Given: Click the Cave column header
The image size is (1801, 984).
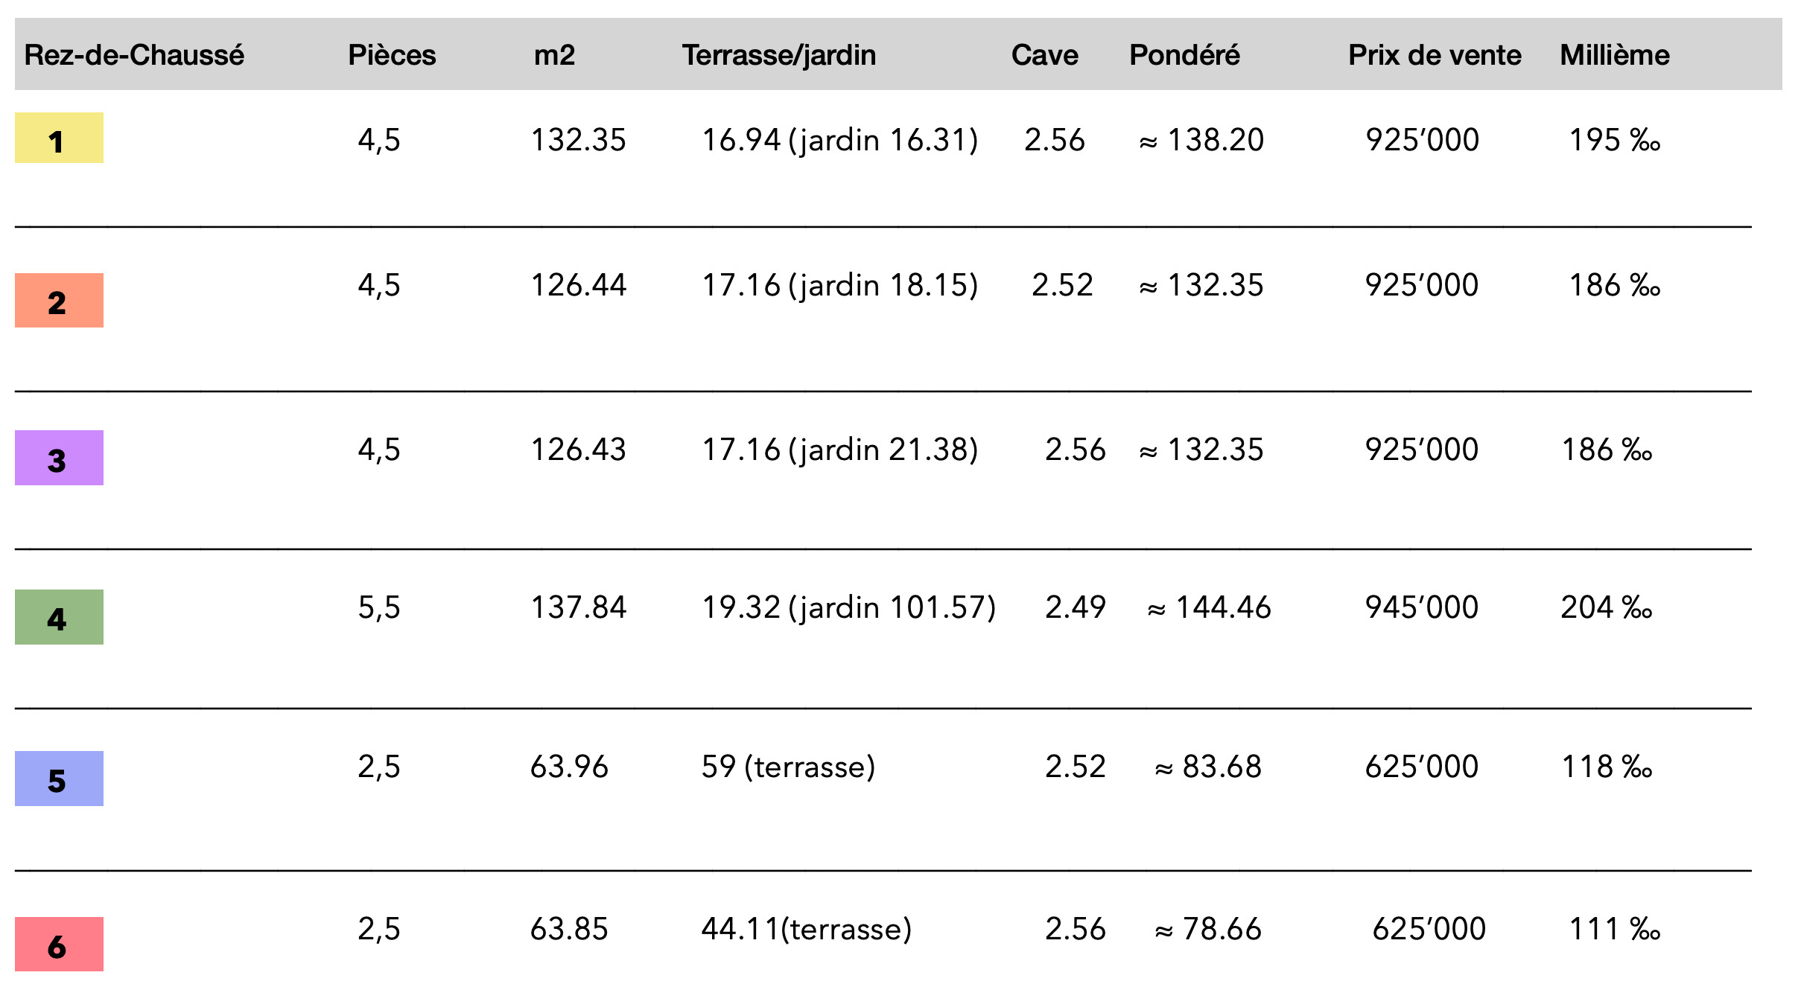Looking at the screenshot, I should (x=1044, y=55).
